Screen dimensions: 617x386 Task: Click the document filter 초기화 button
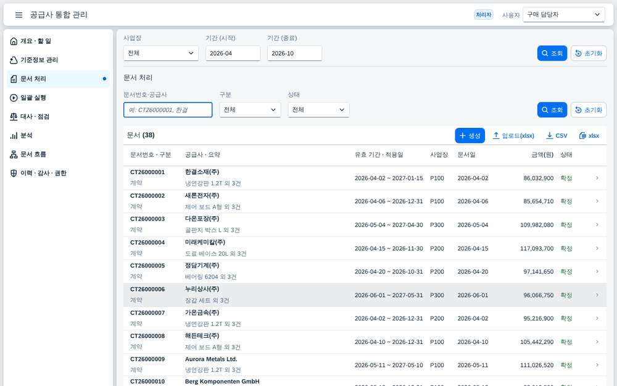tap(589, 110)
